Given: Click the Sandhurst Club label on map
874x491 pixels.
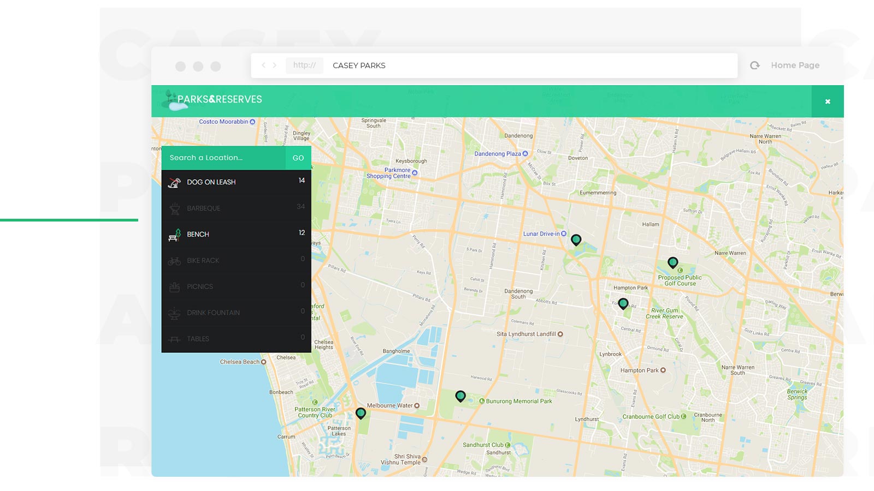Looking at the screenshot, I should click(483, 445).
